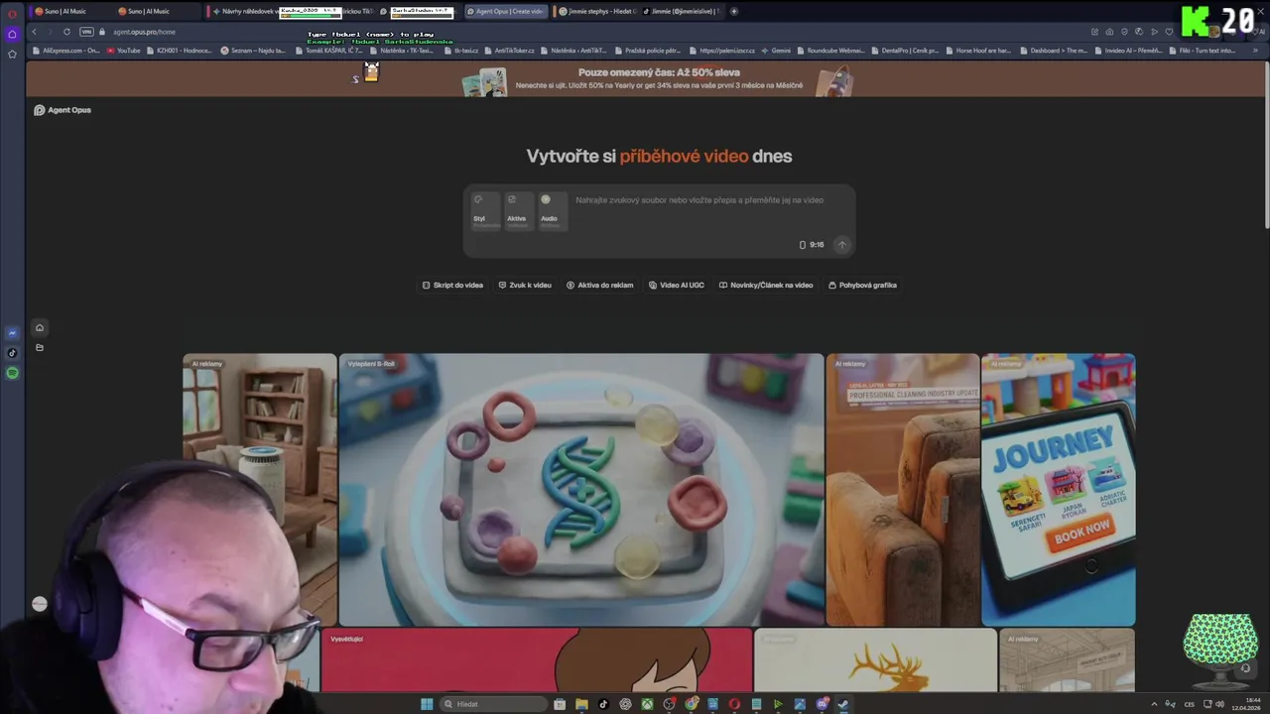The image size is (1270, 714).
Task: Open the DNA clay video thumbnail
Action: pos(581,490)
